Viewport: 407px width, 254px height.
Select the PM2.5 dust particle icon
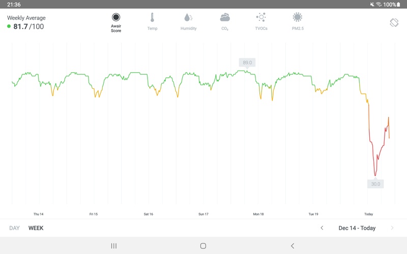click(x=298, y=17)
